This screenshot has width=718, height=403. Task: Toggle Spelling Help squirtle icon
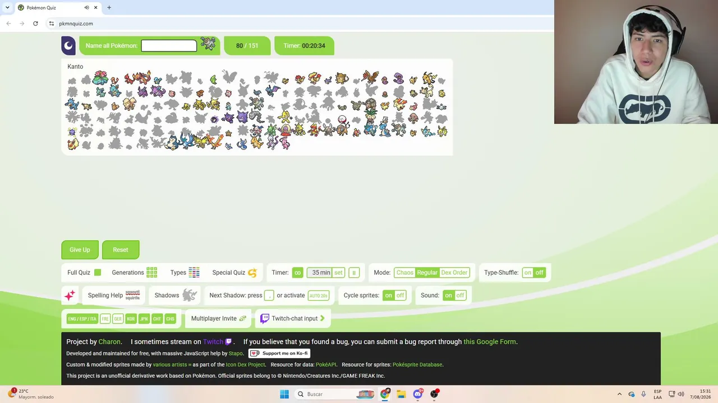[133, 295]
